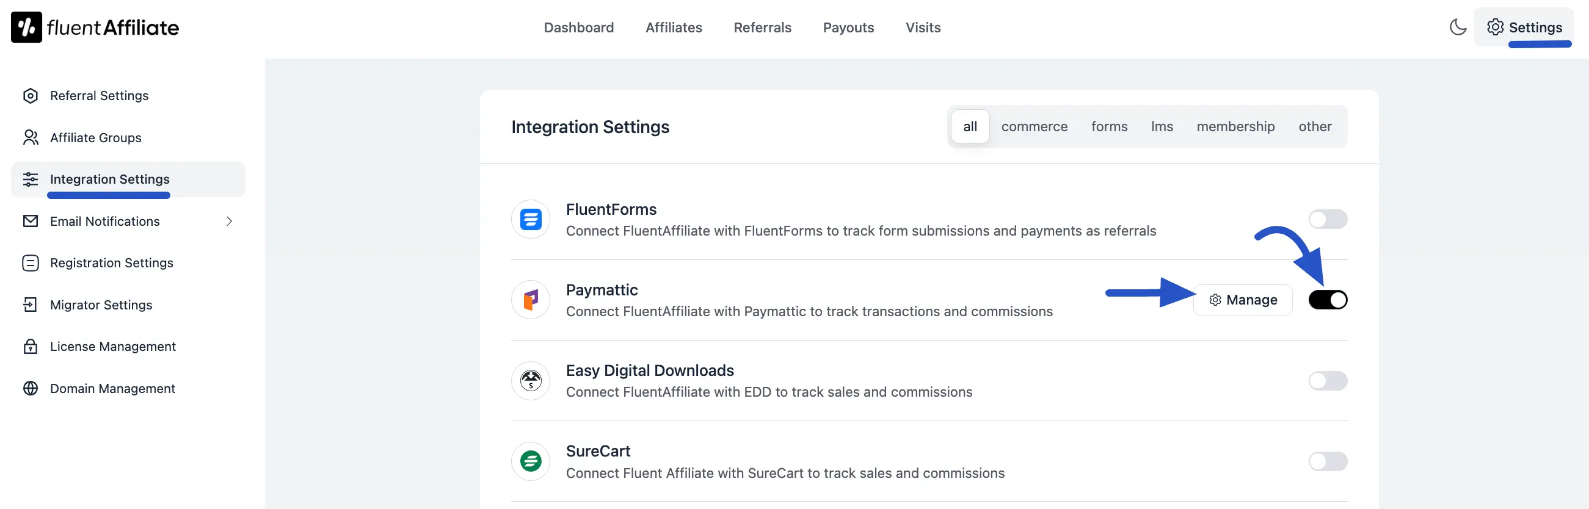
Task: Enable the SureCart integration toggle
Action: (1328, 461)
